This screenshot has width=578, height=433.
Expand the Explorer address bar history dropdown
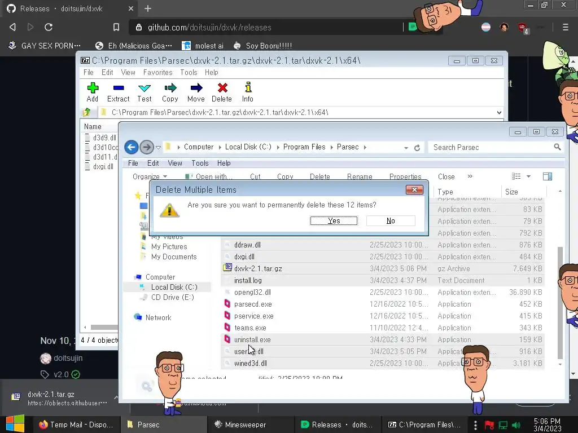tap(406, 148)
